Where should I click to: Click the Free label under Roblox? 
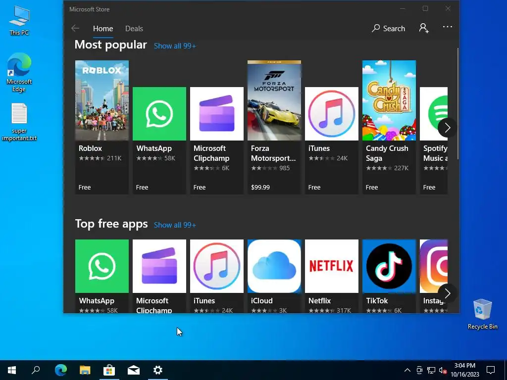85,188
